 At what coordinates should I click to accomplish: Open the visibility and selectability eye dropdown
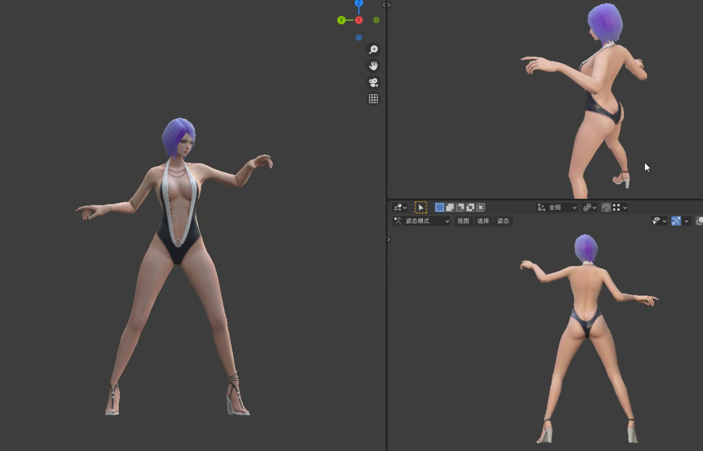659,221
